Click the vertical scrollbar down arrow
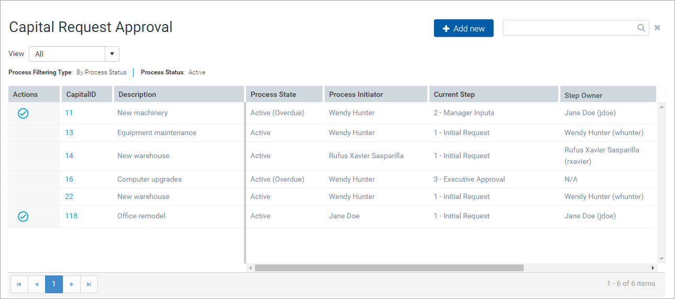 coord(661,259)
